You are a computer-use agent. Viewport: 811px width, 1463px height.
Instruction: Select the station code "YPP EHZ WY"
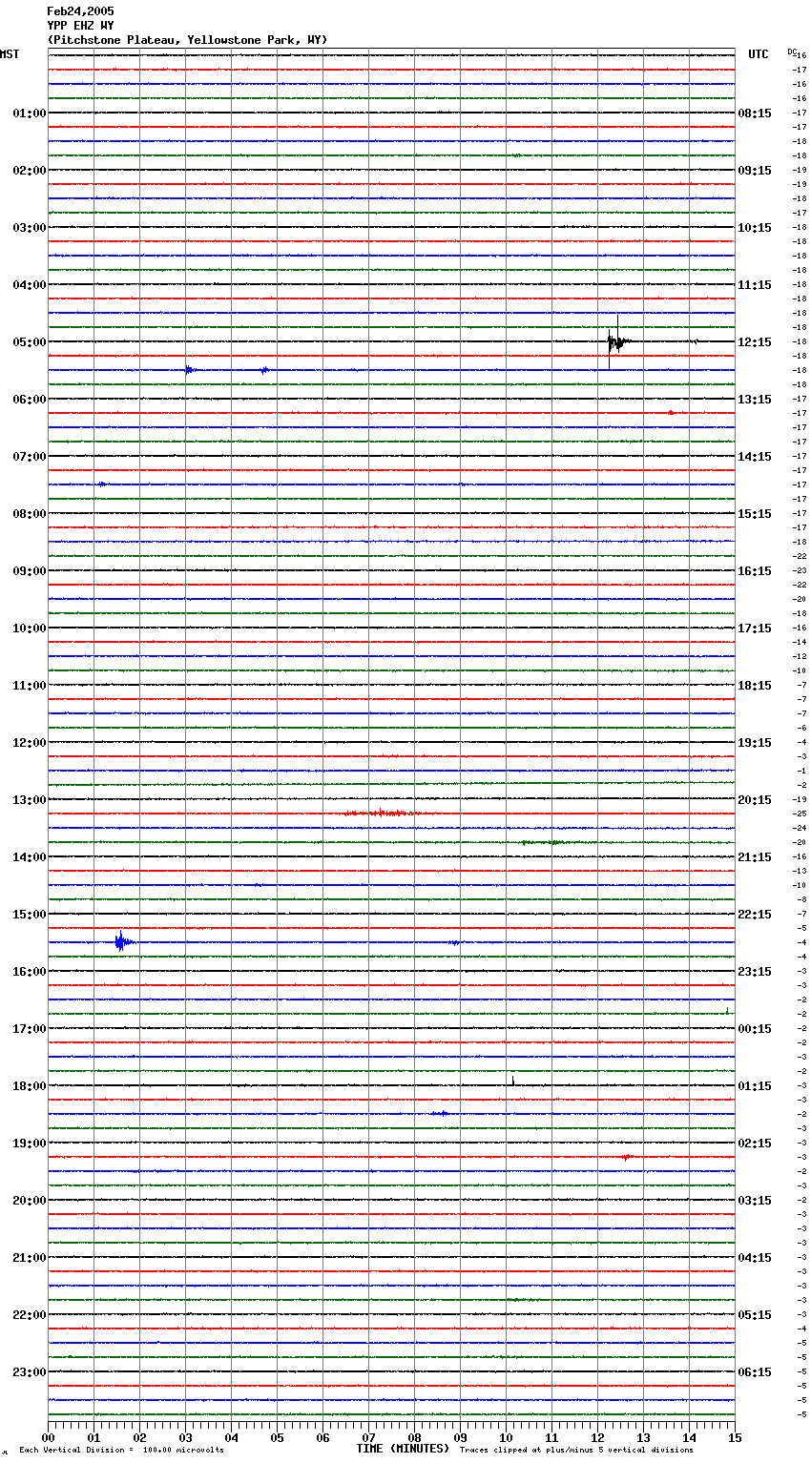click(x=80, y=26)
